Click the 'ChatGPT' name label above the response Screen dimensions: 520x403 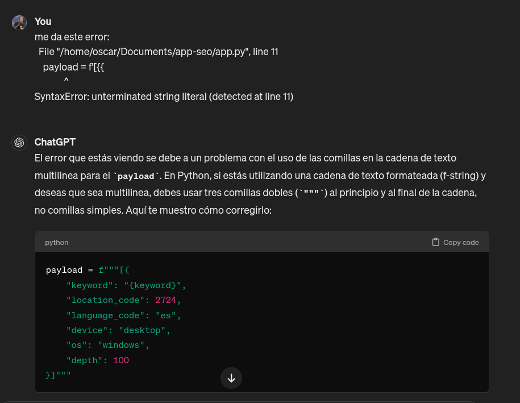[55, 142]
